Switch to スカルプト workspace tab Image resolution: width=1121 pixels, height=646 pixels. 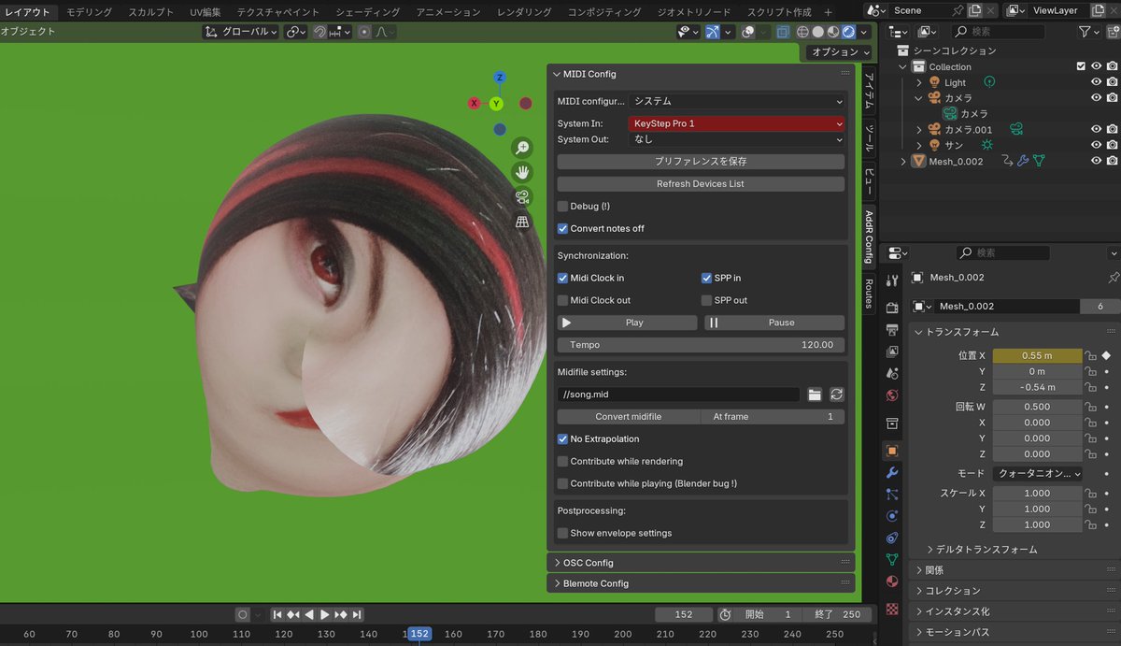coord(150,12)
